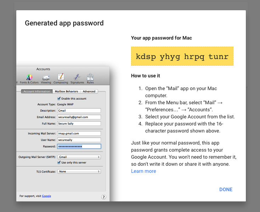The image size is (260, 212).
Task: Click the Full Name field
Action: point(79,124)
